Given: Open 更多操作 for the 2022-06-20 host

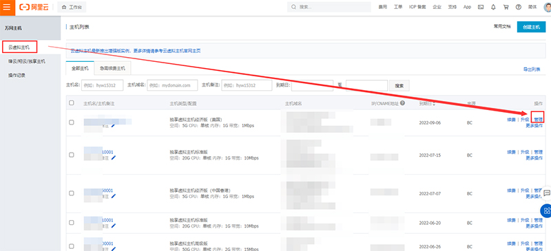Looking at the screenshot, I should (x=534, y=226).
